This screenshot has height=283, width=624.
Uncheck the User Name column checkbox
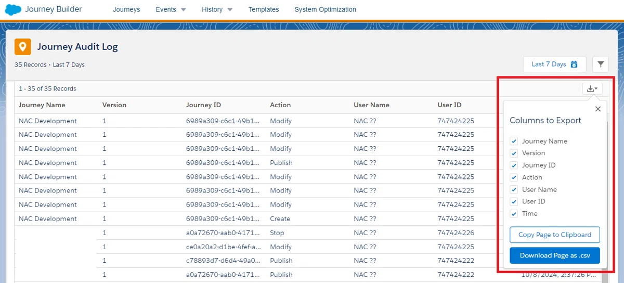click(514, 189)
